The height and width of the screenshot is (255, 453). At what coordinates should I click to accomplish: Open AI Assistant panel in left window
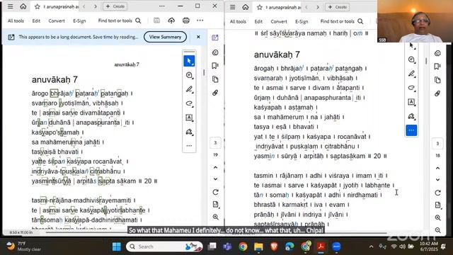215,38
